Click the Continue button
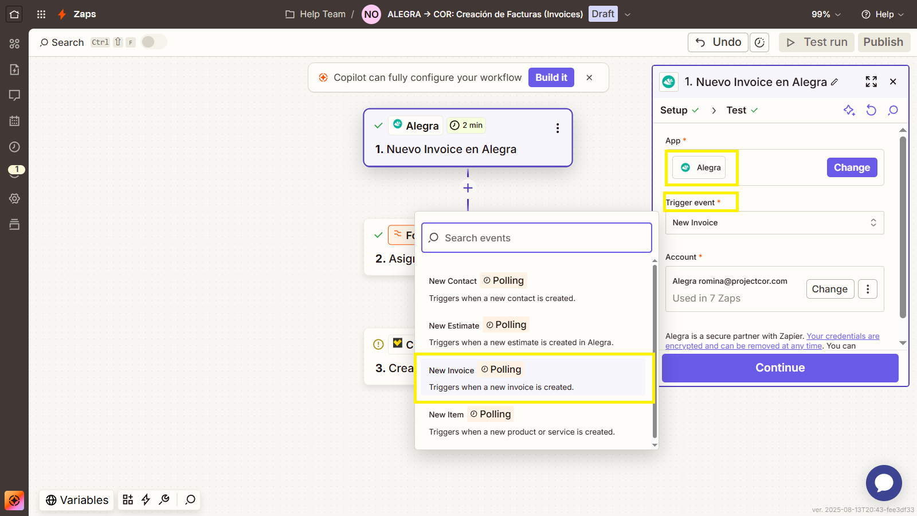Image resolution: width=917 pixels, height=516 pixels. click(x=780, y=368)
